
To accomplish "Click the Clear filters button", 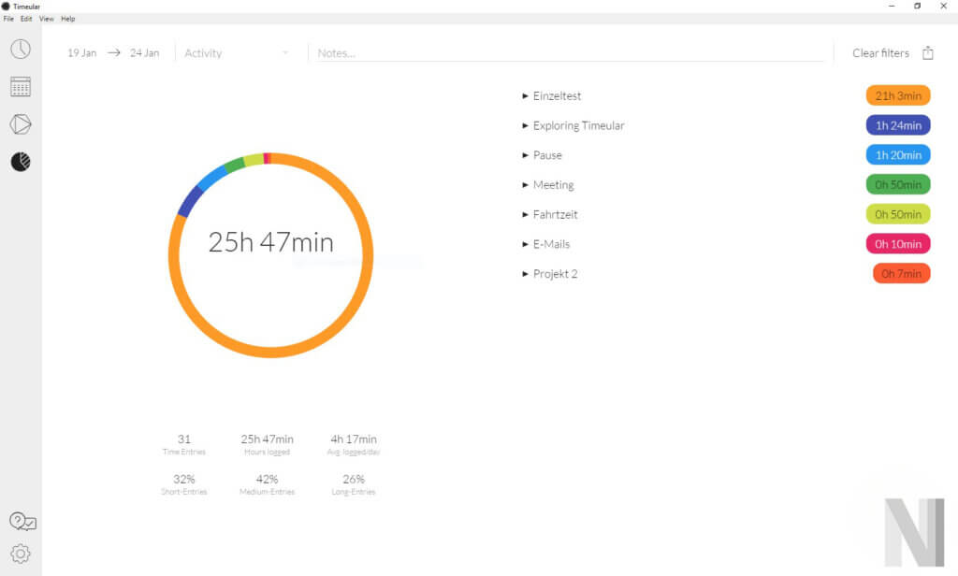I will [x=880, y=53].
